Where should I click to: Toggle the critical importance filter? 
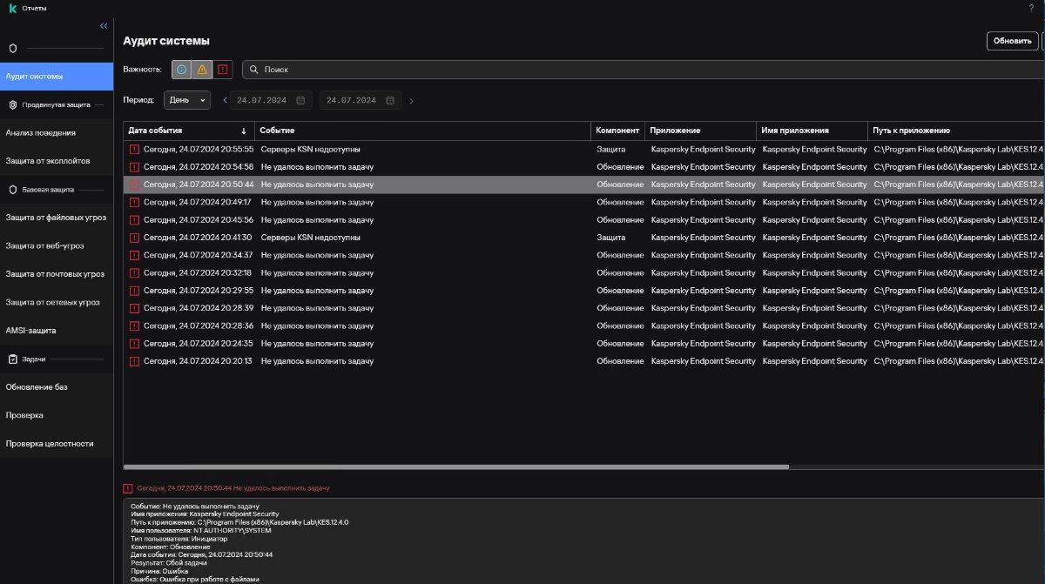(224, 70)
